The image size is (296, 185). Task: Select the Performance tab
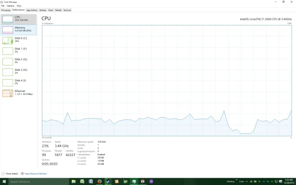18,10
